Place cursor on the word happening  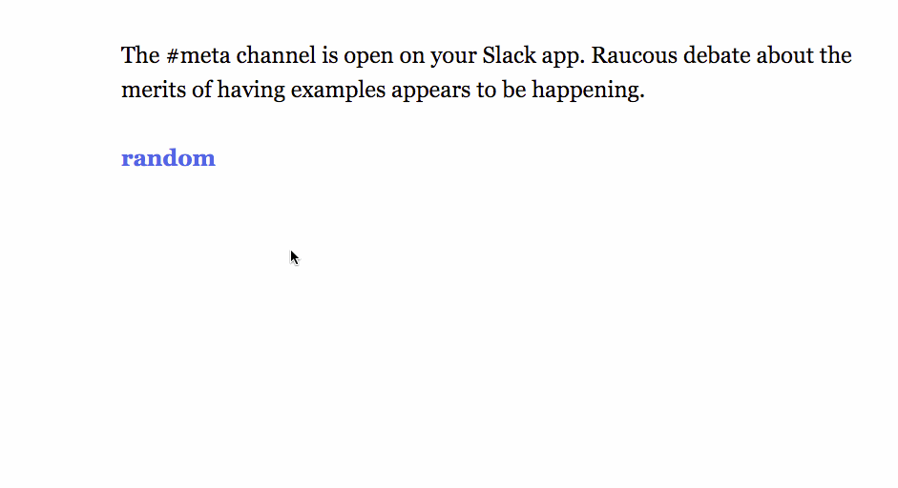pos(588,91)
